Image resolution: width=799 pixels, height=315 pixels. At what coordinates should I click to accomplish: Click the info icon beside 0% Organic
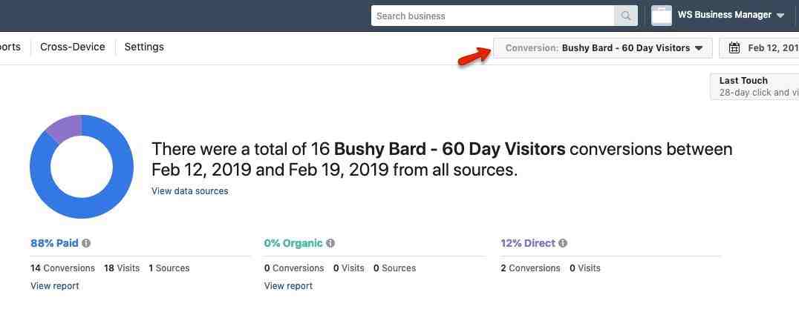(x=330, y=243)
